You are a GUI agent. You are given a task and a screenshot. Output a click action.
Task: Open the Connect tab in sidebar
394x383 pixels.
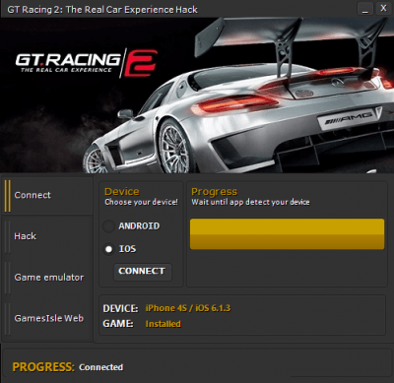point(47,196)
